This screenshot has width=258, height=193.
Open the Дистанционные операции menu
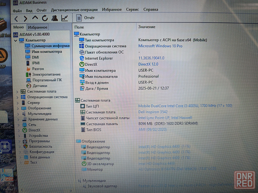point(74,10)
